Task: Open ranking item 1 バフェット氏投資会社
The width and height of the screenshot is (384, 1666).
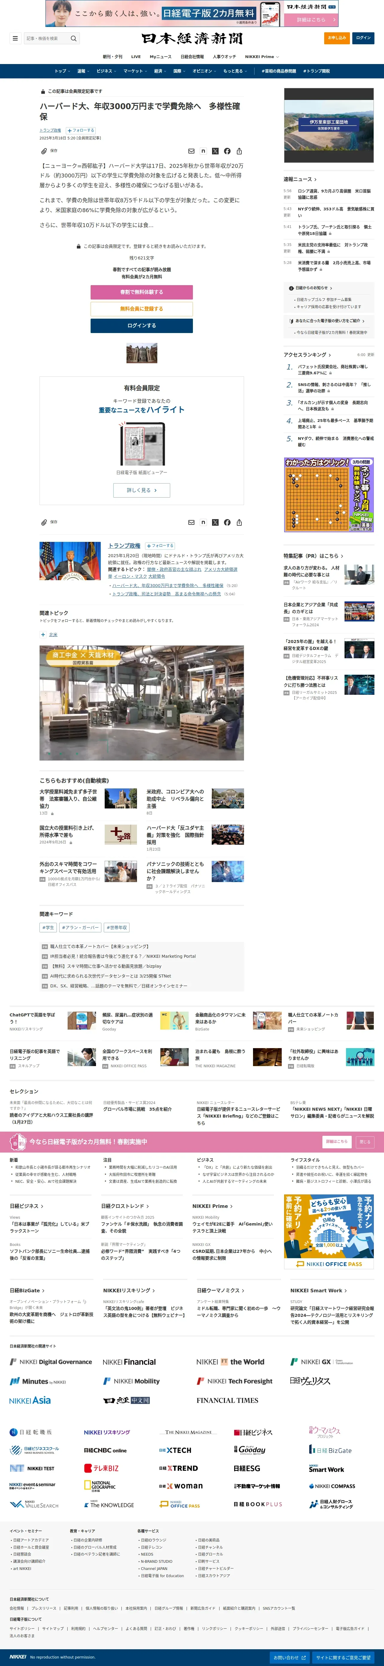Action: pyautogui.click(x=332, y=369)
